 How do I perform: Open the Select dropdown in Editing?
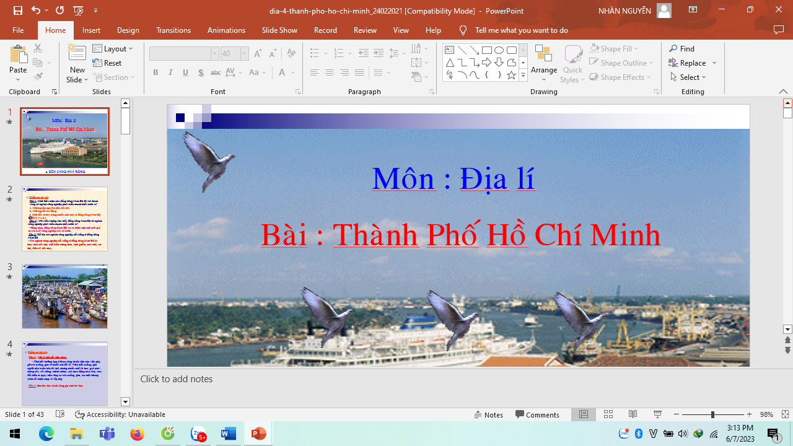pyautogui.click(x=688, y=77)
